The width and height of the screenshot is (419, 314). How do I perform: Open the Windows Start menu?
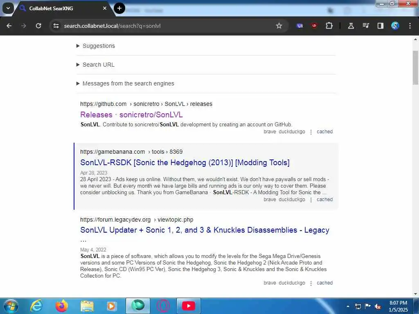11,306
